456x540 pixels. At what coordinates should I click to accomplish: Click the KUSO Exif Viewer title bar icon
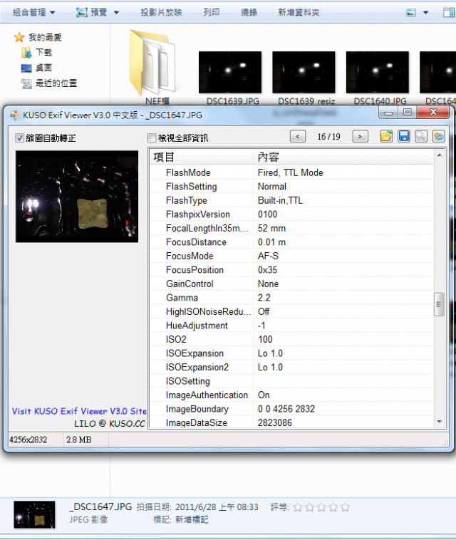14,115
